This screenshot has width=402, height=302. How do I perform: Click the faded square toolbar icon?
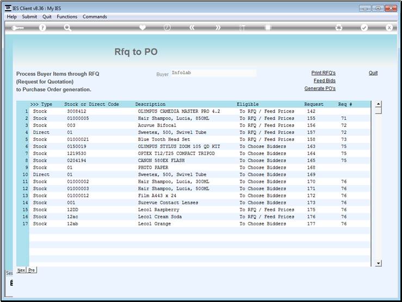[x=268, y=27]
